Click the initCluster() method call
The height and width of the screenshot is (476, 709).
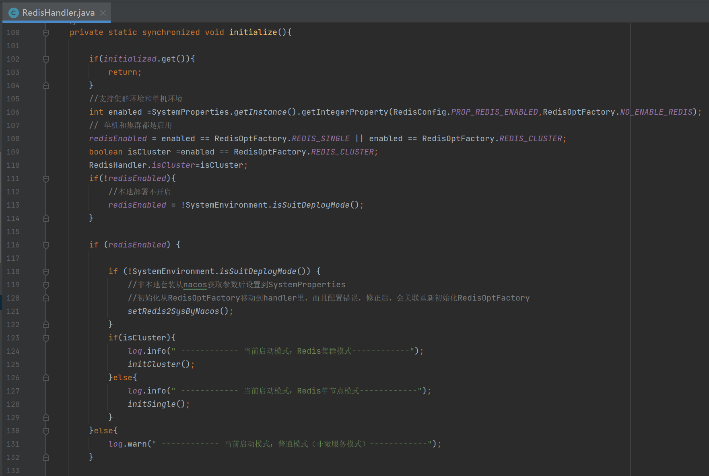point(154,364)
